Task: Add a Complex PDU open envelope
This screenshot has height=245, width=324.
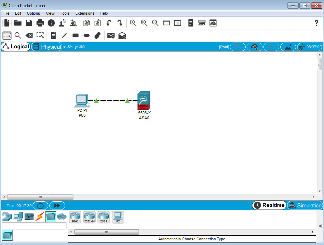Action: (x=122, y=35)
